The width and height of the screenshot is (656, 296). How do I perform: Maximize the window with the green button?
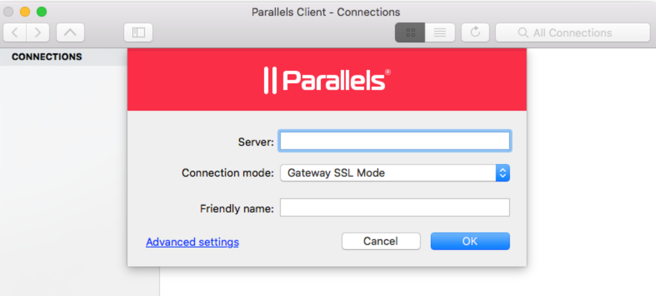(x=42, y=12)
